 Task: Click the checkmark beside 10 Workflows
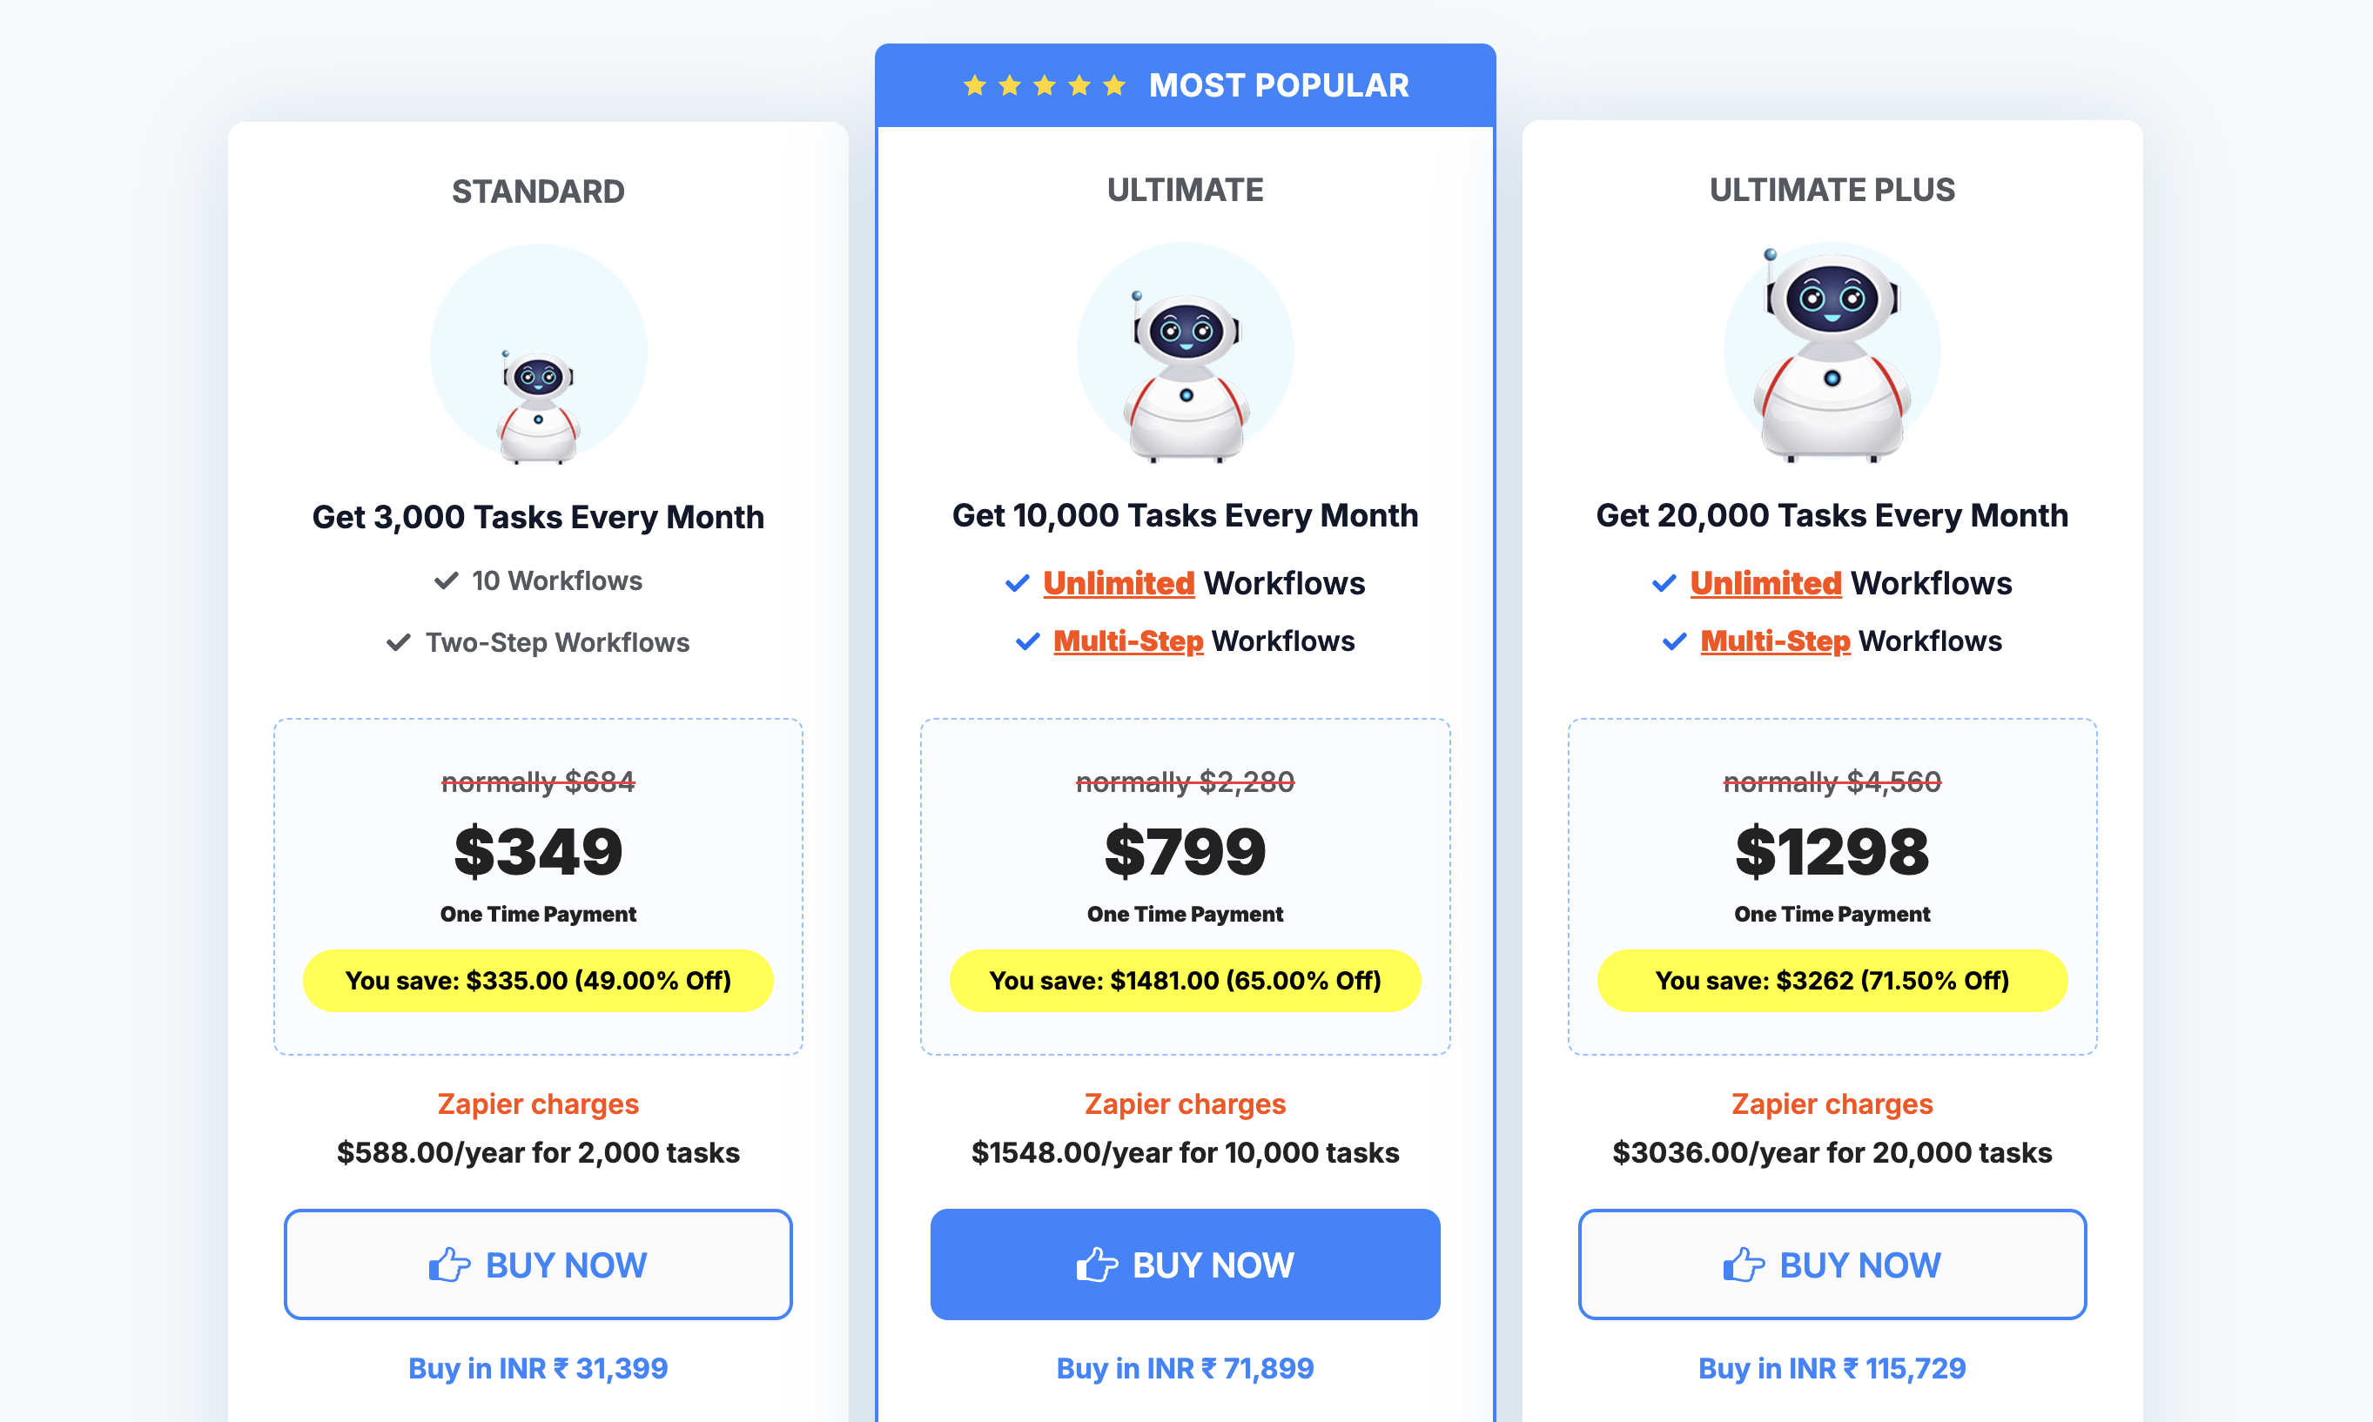tap(445, 580)
